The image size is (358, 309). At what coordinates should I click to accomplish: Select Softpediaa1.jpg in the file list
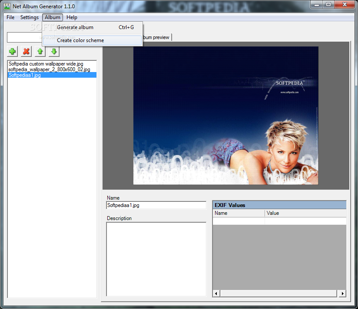point(52,75)
